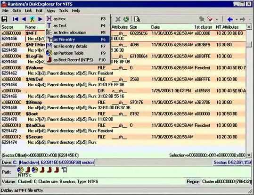
Task: Open the File menu
Action: [x=5, y=11]
